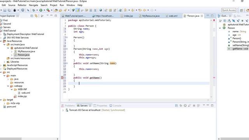Viewport: 249px width, 140px height.
Task: Collapse the src/main/java folder node
Action: [5, 45]
